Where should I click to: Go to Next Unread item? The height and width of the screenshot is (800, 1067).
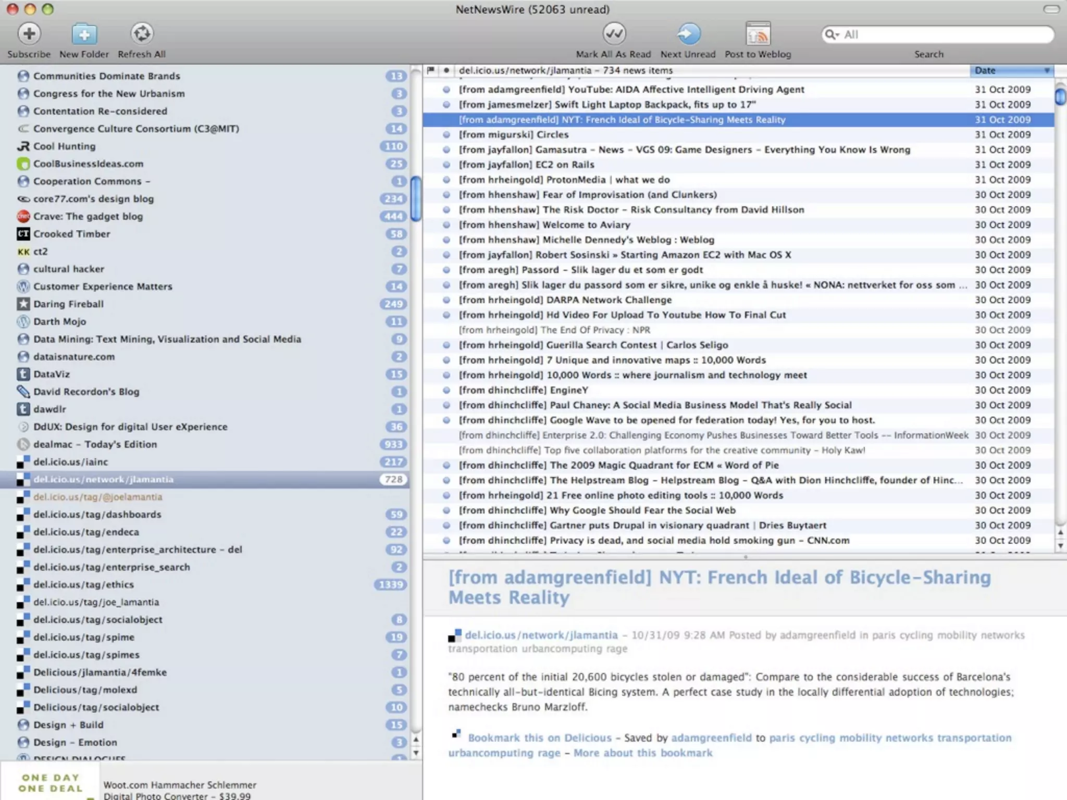tap(688, 34)
